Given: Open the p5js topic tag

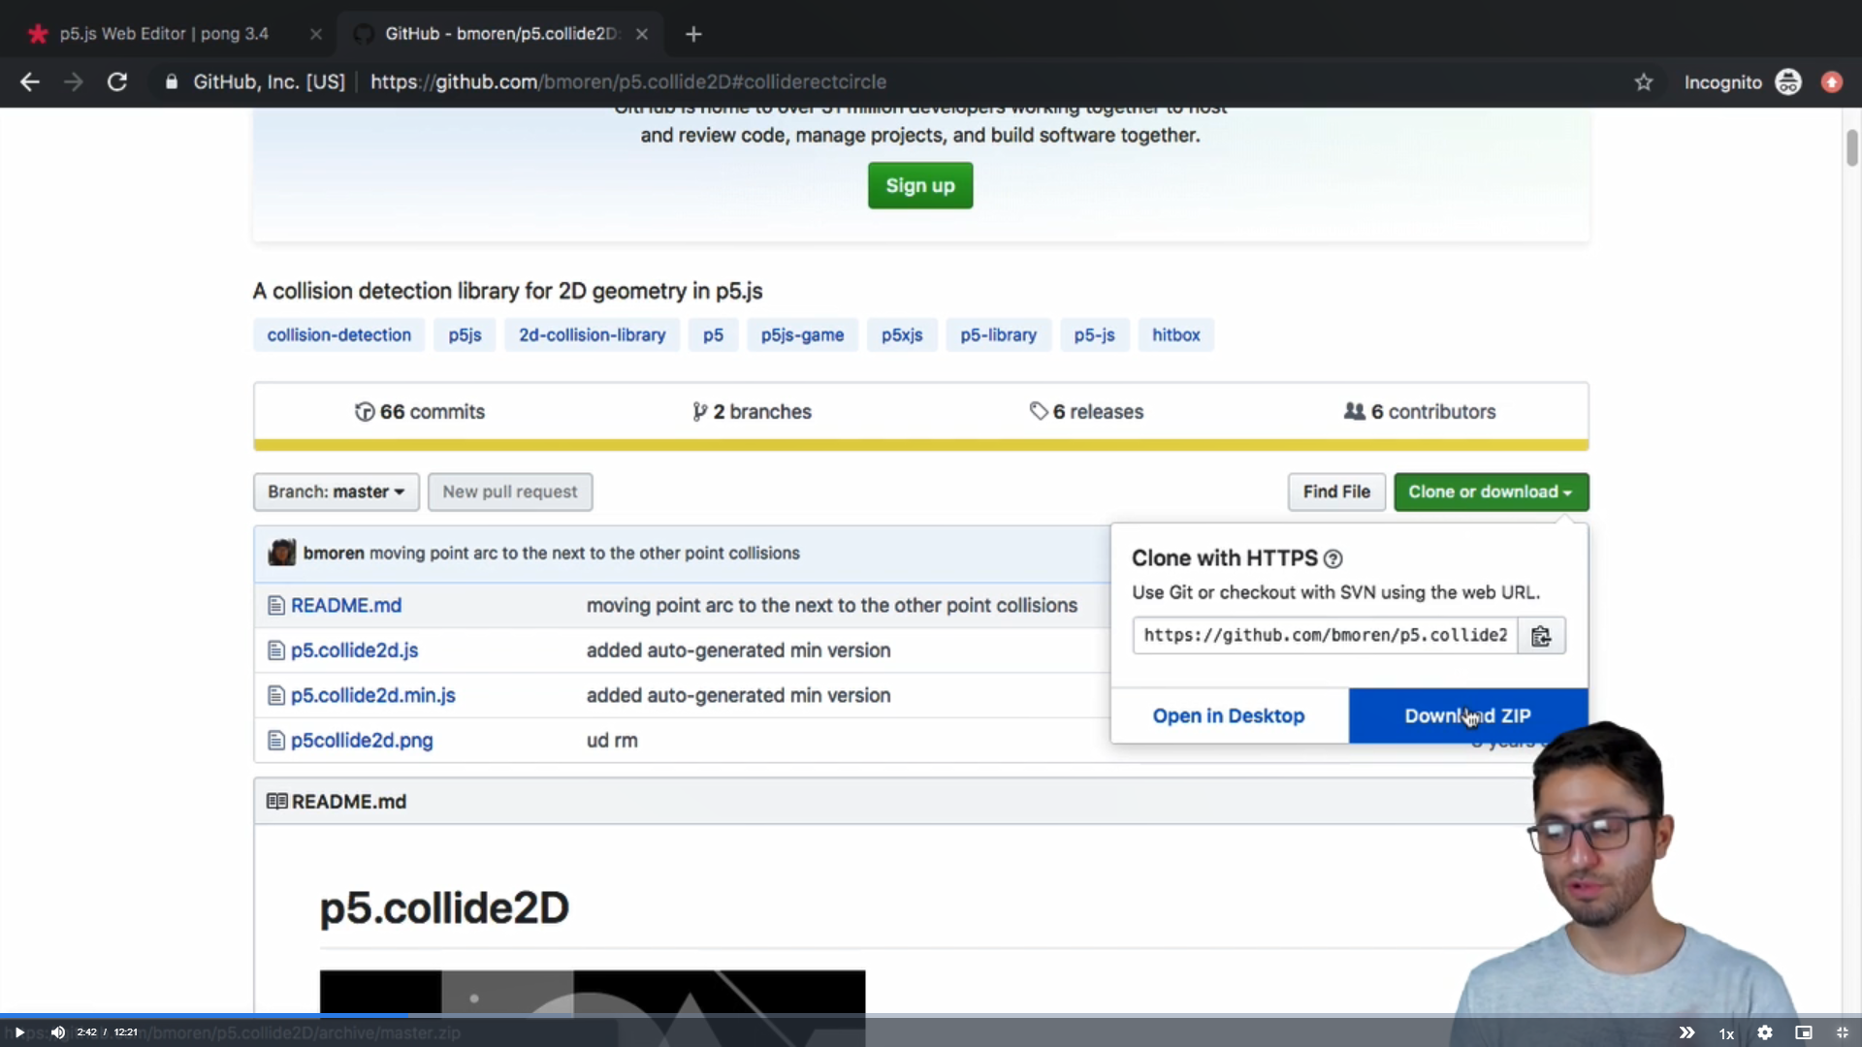Looking at the screenshot, I should (x=465, y=335).
